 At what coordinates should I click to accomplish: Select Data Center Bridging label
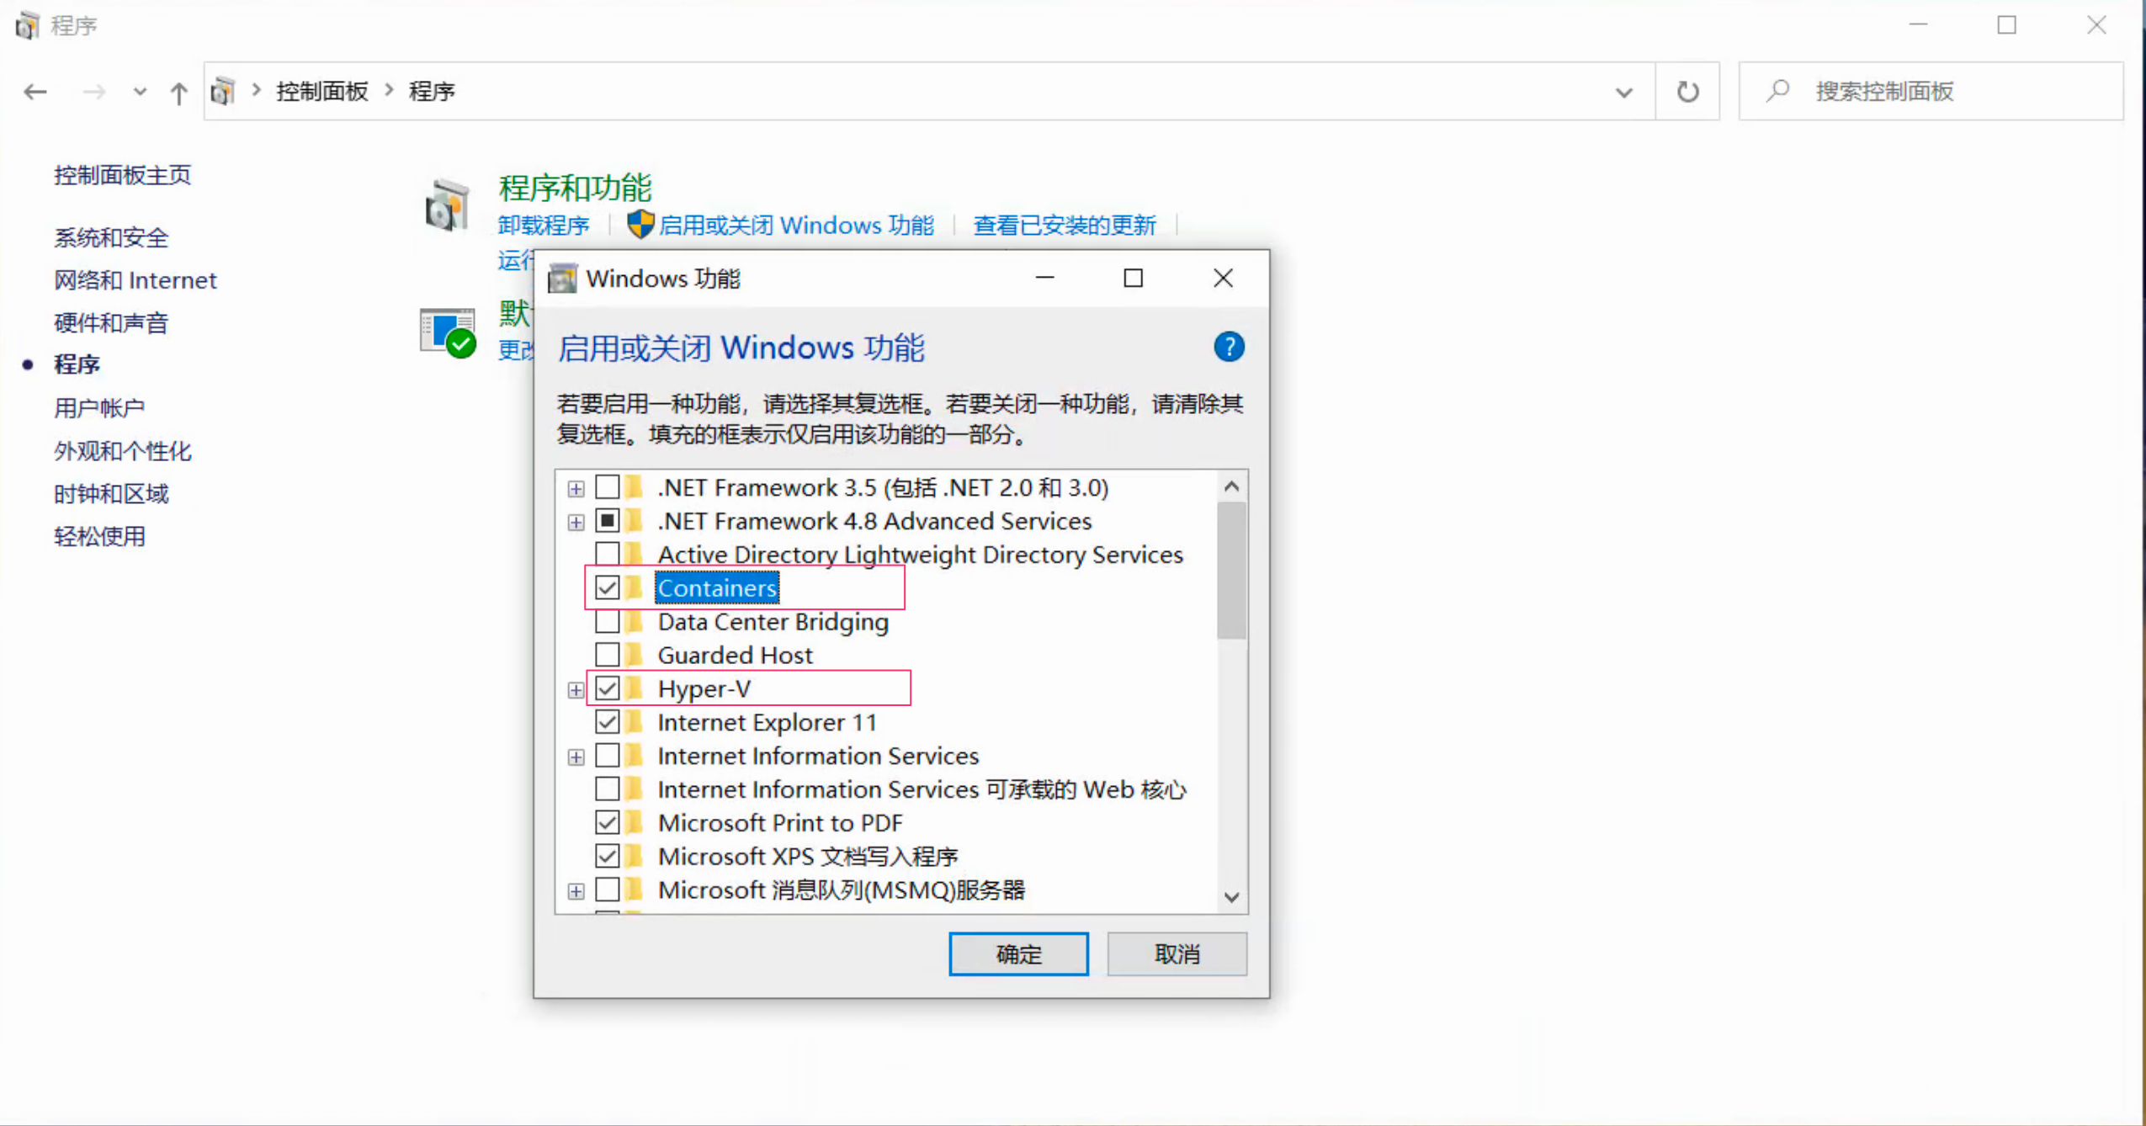click(773, 622)
